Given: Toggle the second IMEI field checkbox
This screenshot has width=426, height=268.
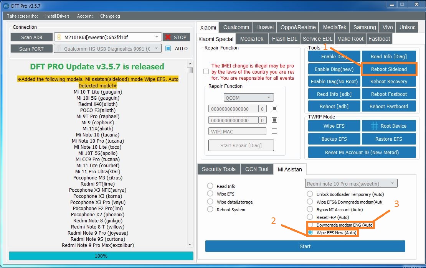Looking at the screenshot, I should tap(274, 120).
